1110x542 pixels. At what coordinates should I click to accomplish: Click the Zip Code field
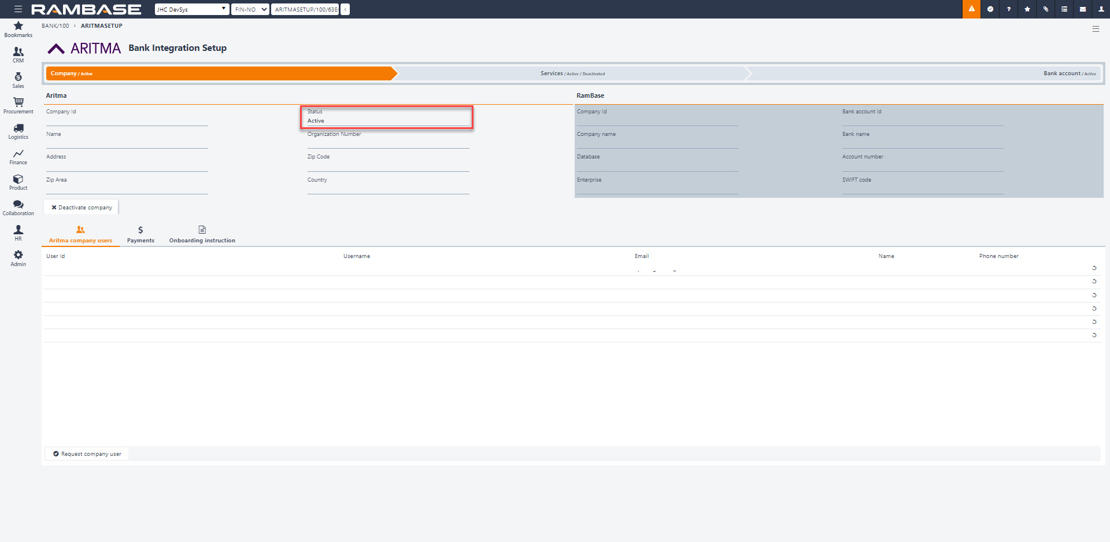pyautogui.click(x=388, y=162)
